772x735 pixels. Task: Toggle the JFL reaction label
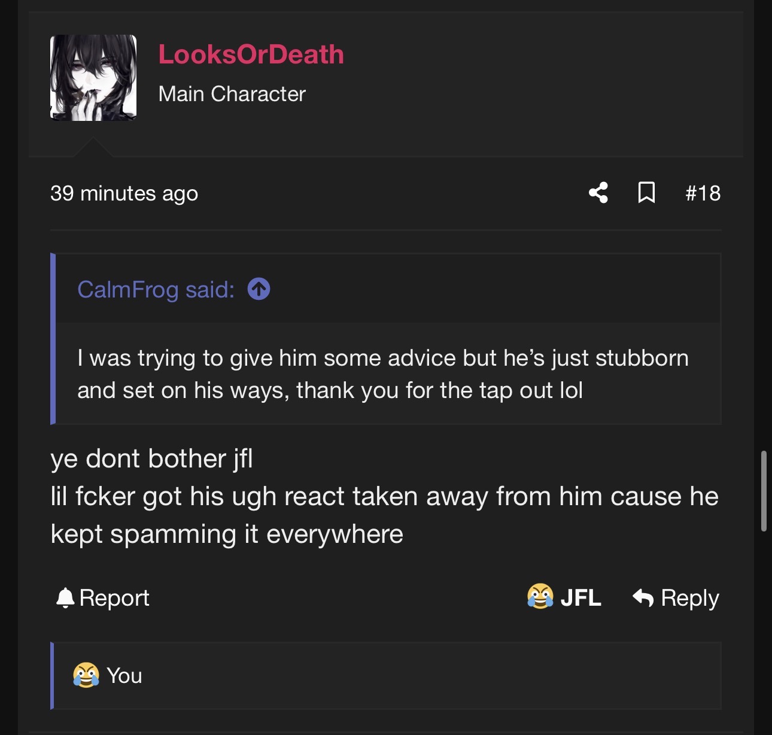580,598
